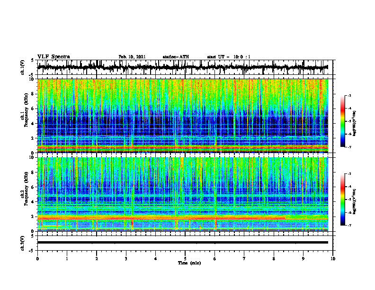375x290 pixels.
Task: Select the "Feb. 10, 2021" date text
Action: (x=132, y=57)
